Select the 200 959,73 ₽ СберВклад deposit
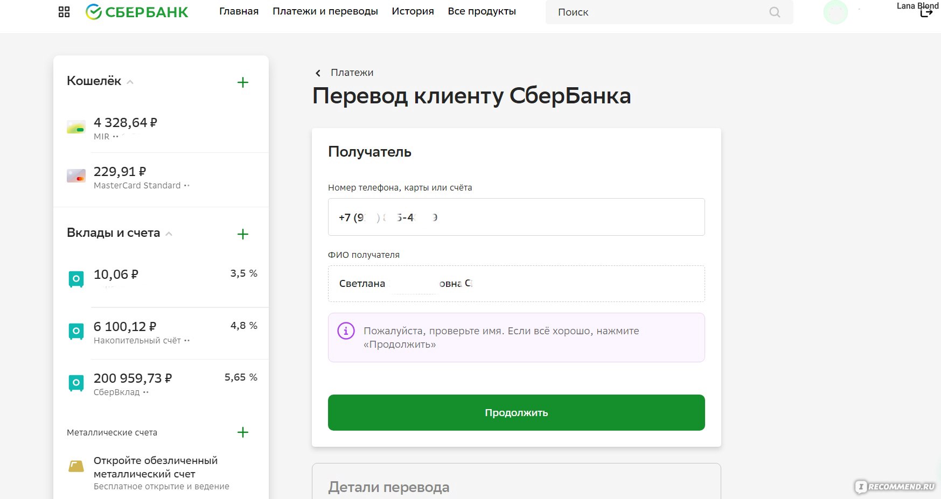 tap(133, 378)
